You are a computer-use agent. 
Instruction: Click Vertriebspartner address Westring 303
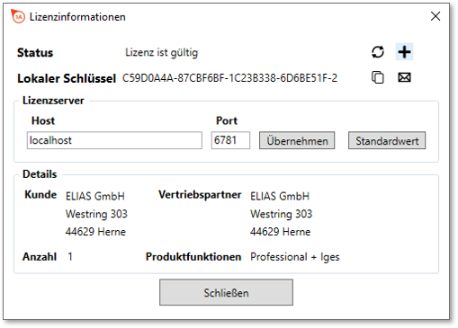282,214
